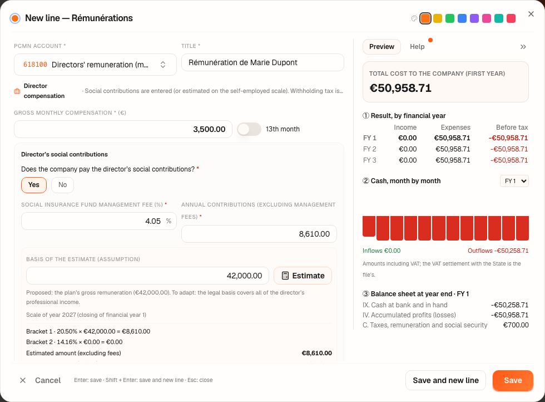Click the Bracket 2 calculation line
The height and width of the screenshot is (402, 545).
[74, 342]
